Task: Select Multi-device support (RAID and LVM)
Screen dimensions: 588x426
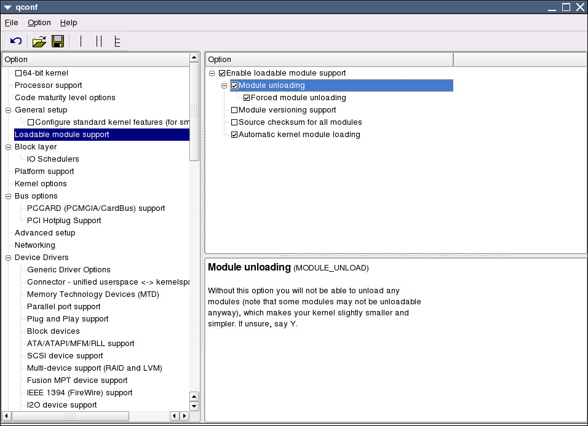Action: tap(95, 368)
